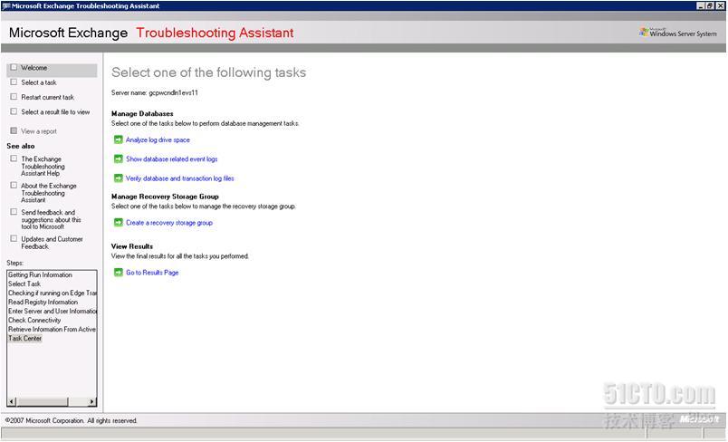Open Verify database and transaction log files link

pos(180,178)
